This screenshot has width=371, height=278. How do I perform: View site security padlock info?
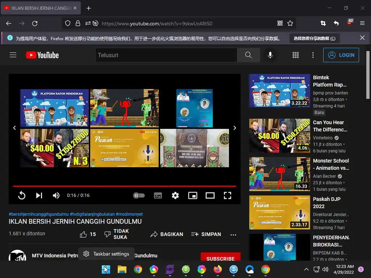point(78,24)
